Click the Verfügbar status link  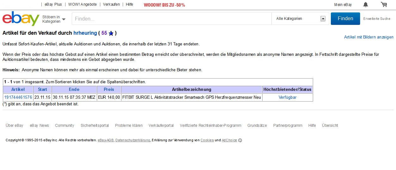(288, 97)
